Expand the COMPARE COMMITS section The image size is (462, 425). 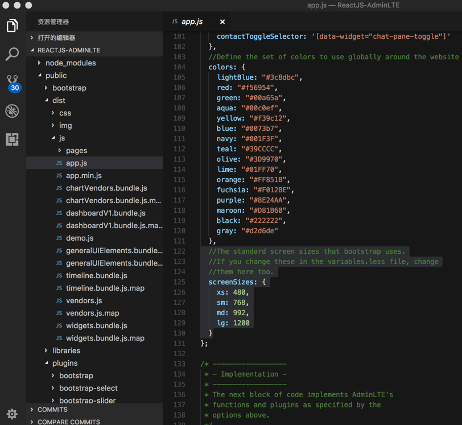click(x=68, y=422)
